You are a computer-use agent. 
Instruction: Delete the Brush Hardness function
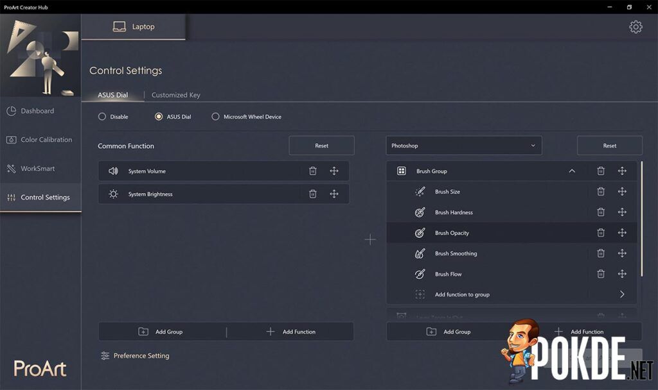(x=601, y=212)
